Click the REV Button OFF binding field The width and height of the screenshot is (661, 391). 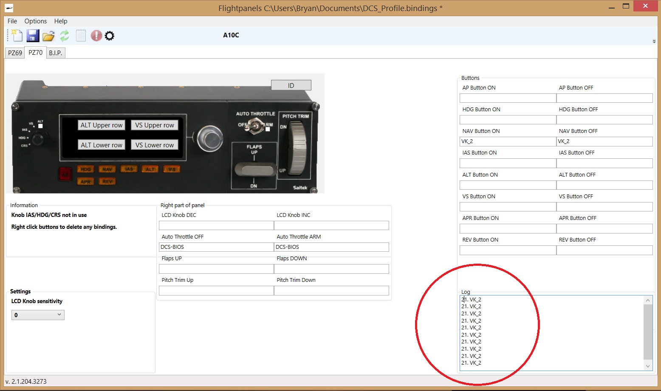point(605,250)
